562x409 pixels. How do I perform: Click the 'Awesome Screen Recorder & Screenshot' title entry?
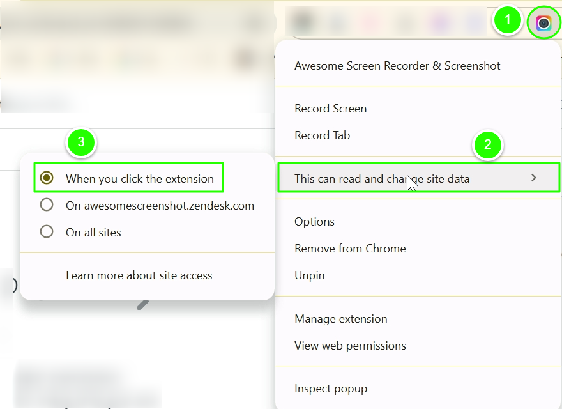tap(397, 66)
